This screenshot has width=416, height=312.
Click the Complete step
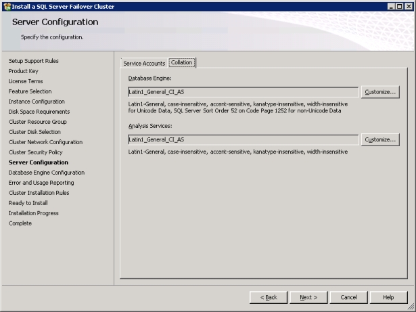tap(20, 223)
